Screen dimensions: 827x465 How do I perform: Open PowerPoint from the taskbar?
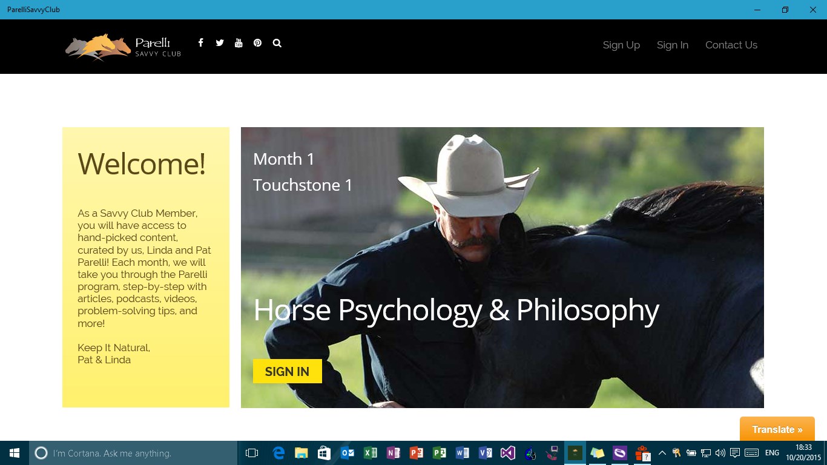click(416, 453)
